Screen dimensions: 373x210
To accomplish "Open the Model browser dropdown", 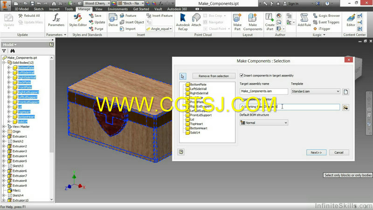I will (10, 44).
